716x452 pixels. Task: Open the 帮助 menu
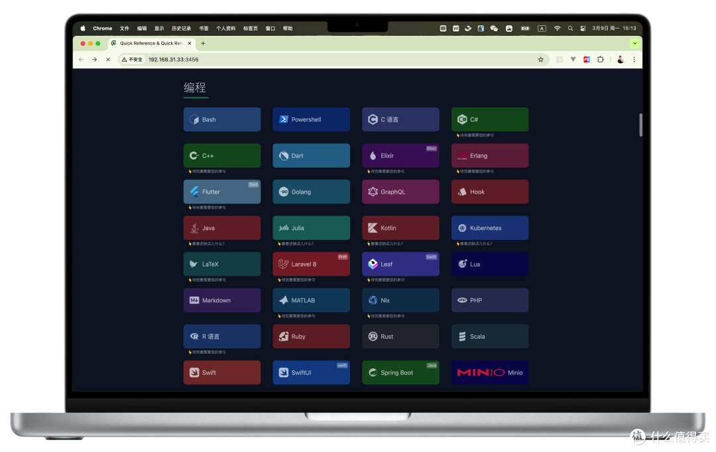(x=288, y=28)
